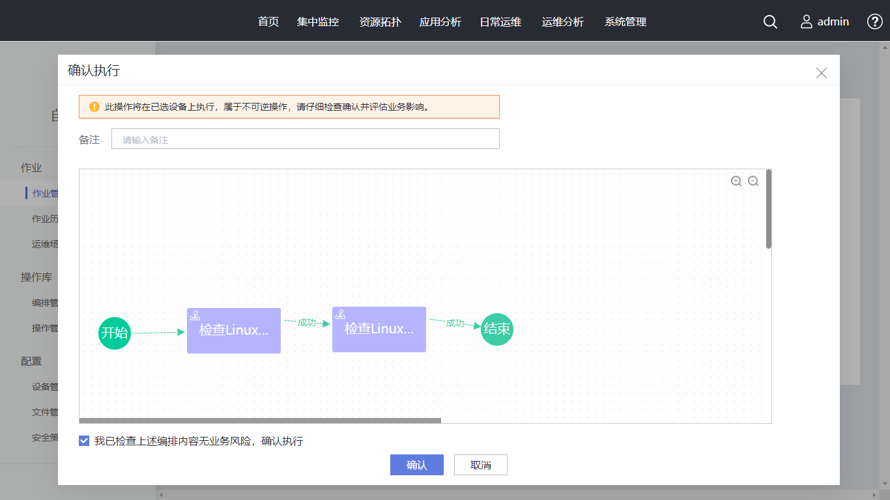This screenshot has height=500, width=890.
Task: Open the help question mark icon
Action: pyautogui.click(x=874, y=21)
